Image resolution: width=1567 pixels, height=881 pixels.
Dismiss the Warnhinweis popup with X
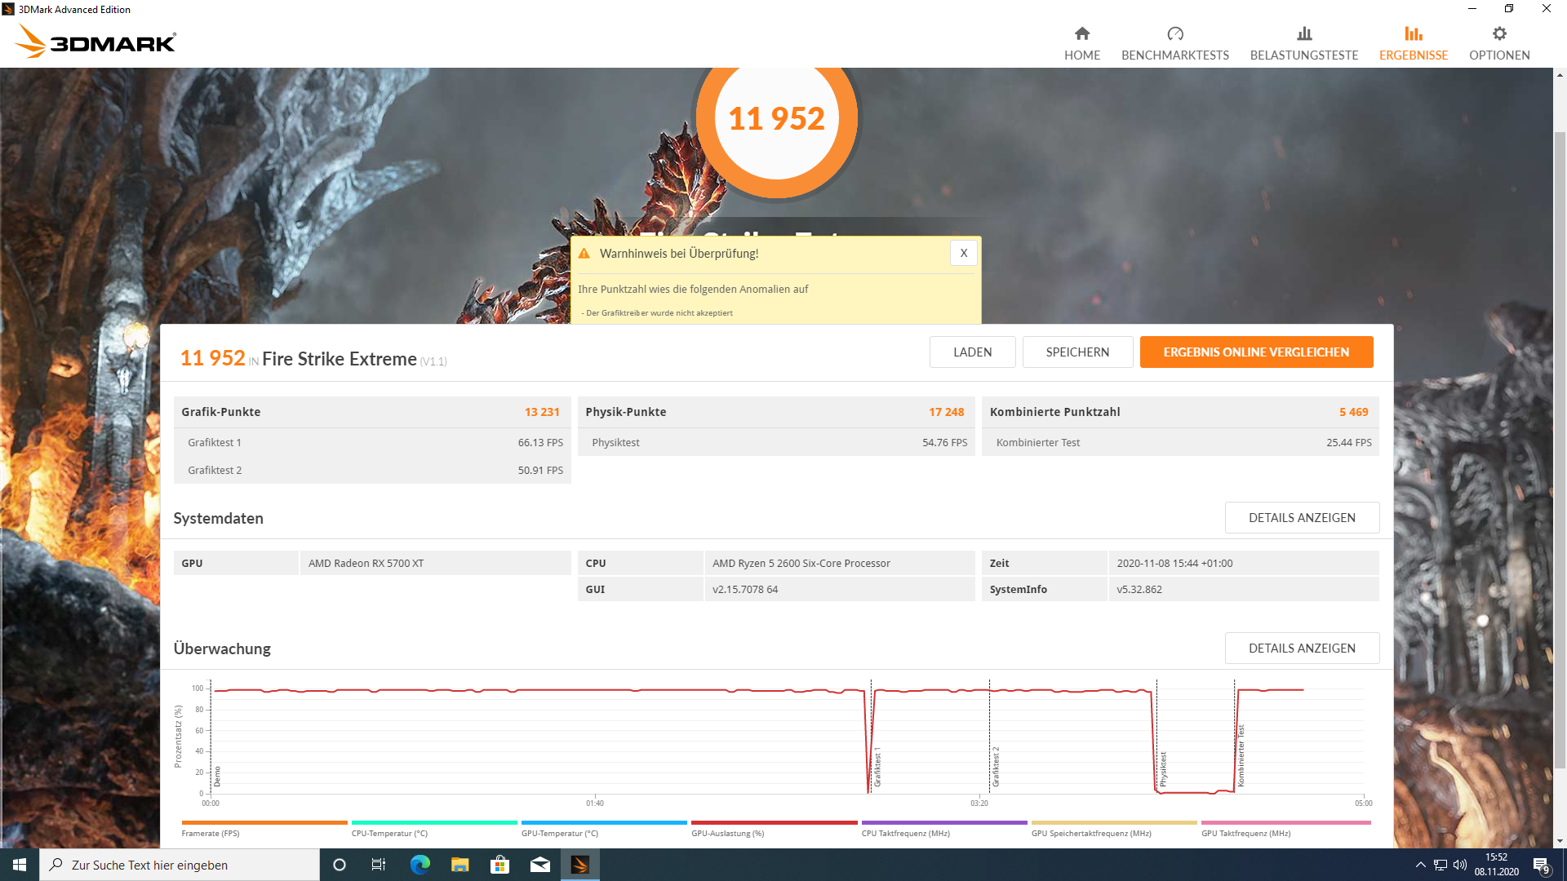pyautogui.click(x=963, y=253)
